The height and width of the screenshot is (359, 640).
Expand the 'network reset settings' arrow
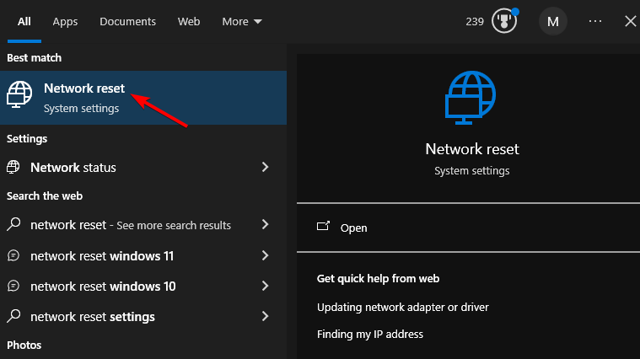[266, 316]
